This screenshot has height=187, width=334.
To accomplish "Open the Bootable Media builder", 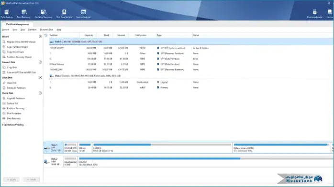I will 314,14.
